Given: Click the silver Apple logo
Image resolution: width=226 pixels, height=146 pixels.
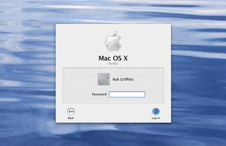Looking at the screenshot, I should click(x=113, y=41).
